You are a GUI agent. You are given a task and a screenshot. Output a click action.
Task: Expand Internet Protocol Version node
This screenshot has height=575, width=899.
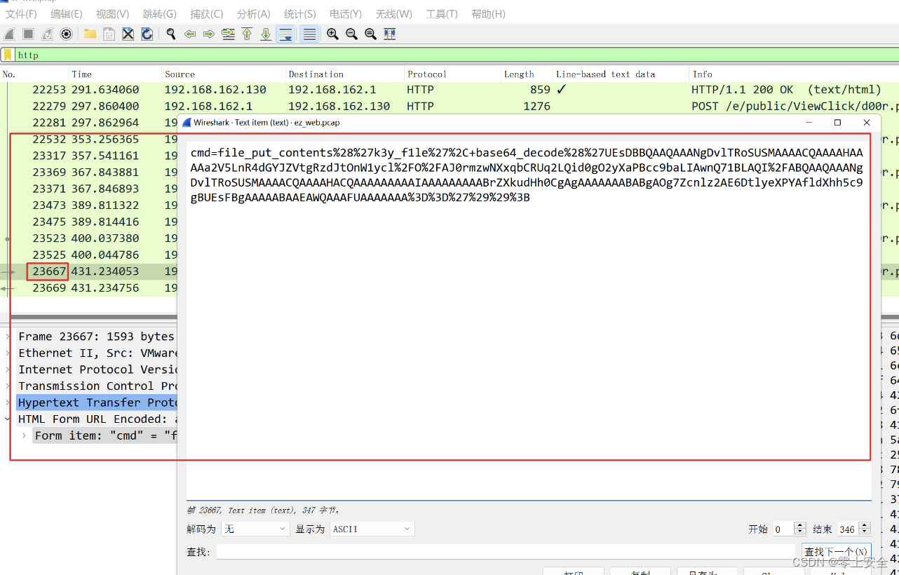click(x=8, y=370)
